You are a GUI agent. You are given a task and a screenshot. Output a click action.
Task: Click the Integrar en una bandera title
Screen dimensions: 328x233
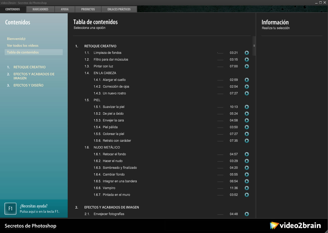120,181
